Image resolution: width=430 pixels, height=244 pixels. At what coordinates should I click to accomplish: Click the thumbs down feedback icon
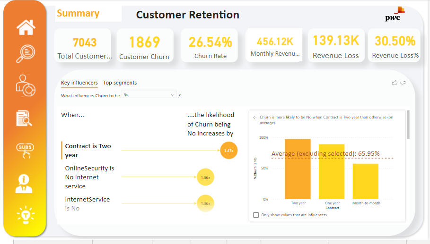pyautogui.click(x=403, y=83)
